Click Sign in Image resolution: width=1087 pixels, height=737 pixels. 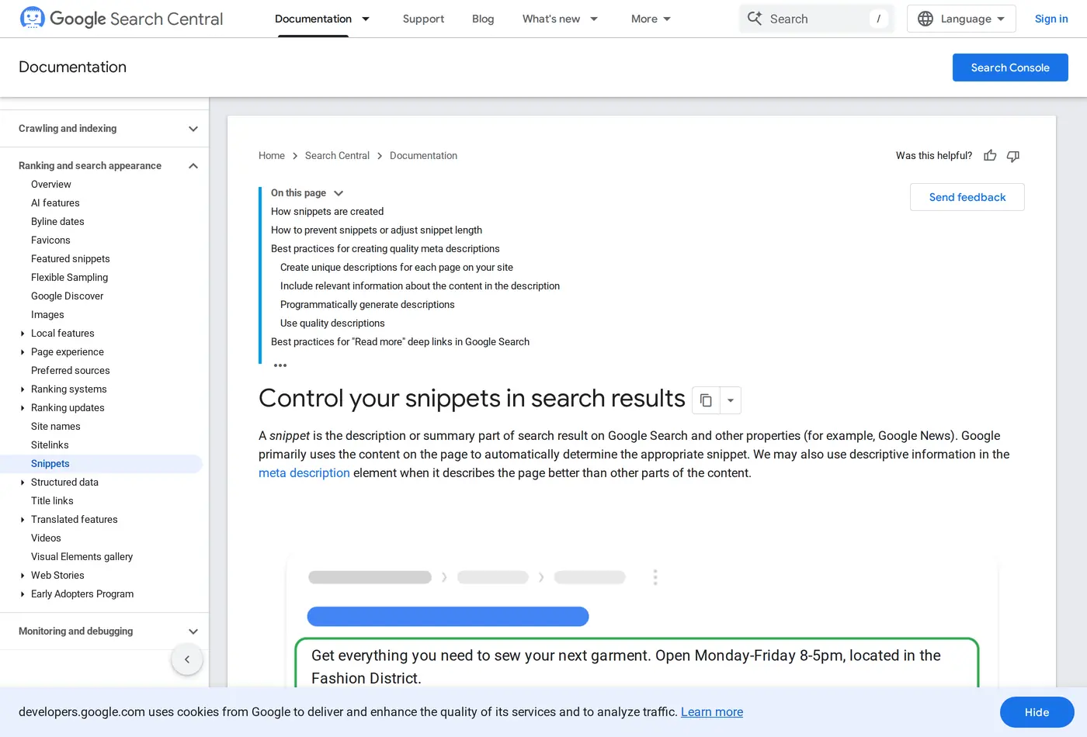click(1051, 19)
